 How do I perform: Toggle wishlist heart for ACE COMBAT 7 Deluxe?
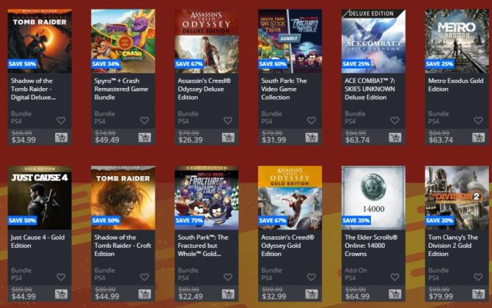point(394,120)
